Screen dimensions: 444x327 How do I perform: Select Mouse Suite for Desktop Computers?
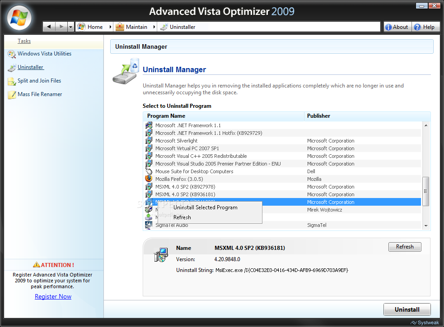[x=282, y=171]
